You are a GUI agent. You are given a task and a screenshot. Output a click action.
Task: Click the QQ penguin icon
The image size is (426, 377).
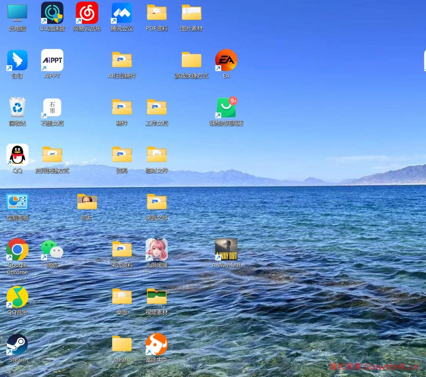[17, 155]
